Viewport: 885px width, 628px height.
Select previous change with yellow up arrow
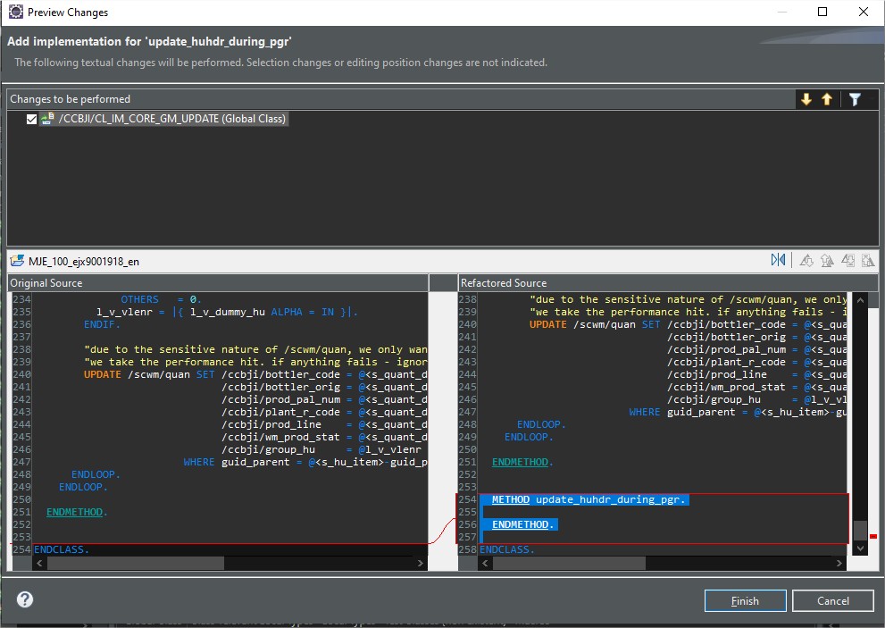827,99
